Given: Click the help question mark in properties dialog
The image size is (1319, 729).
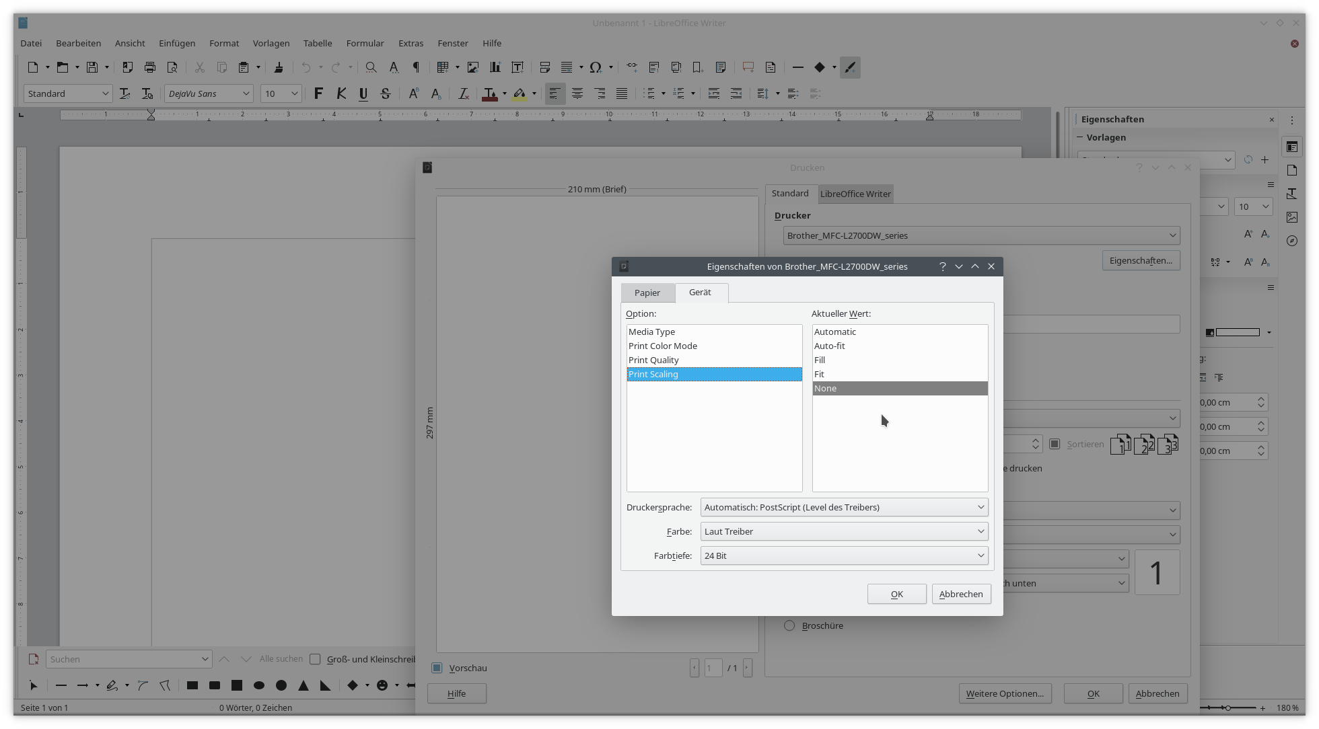Looking at the screenshot, I should pos(943,266).
